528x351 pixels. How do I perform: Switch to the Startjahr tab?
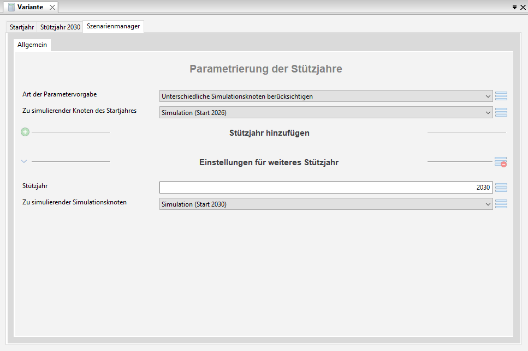tap(22, 27)
